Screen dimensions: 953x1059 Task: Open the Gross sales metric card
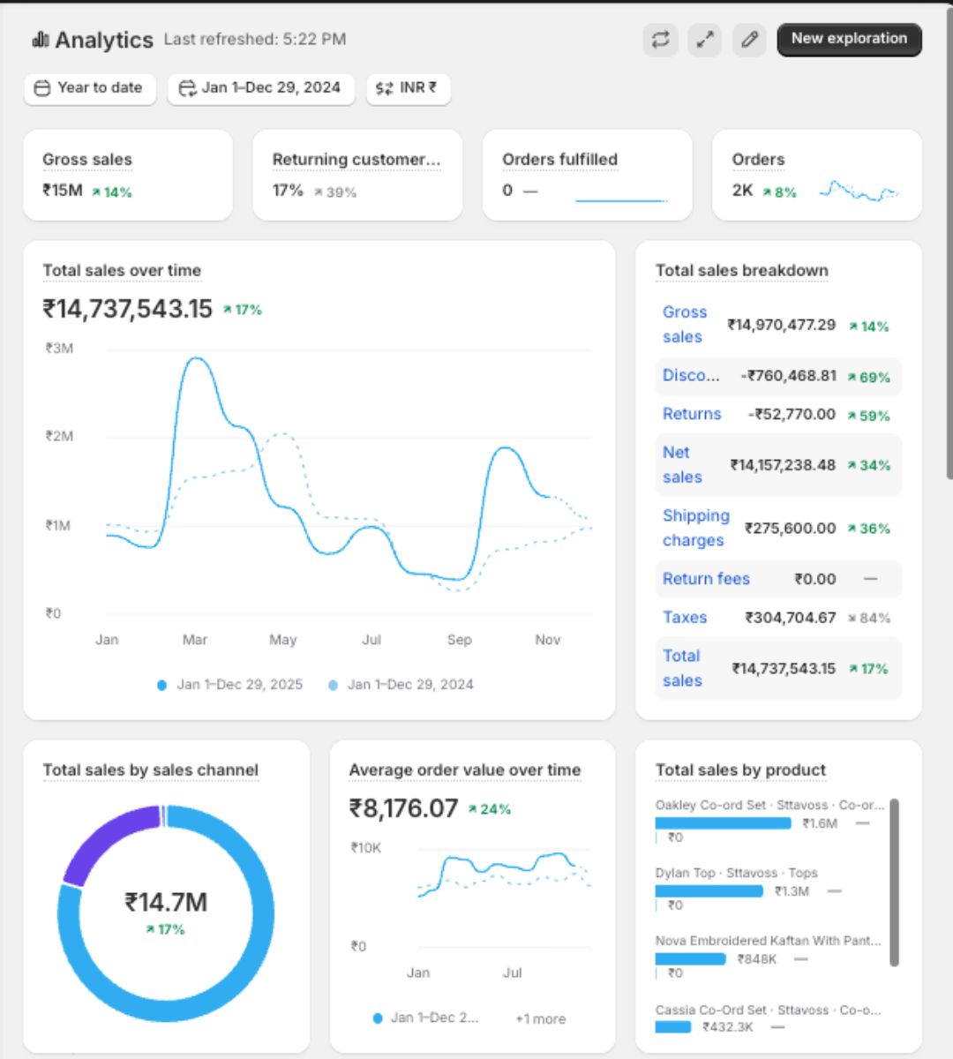128,175
